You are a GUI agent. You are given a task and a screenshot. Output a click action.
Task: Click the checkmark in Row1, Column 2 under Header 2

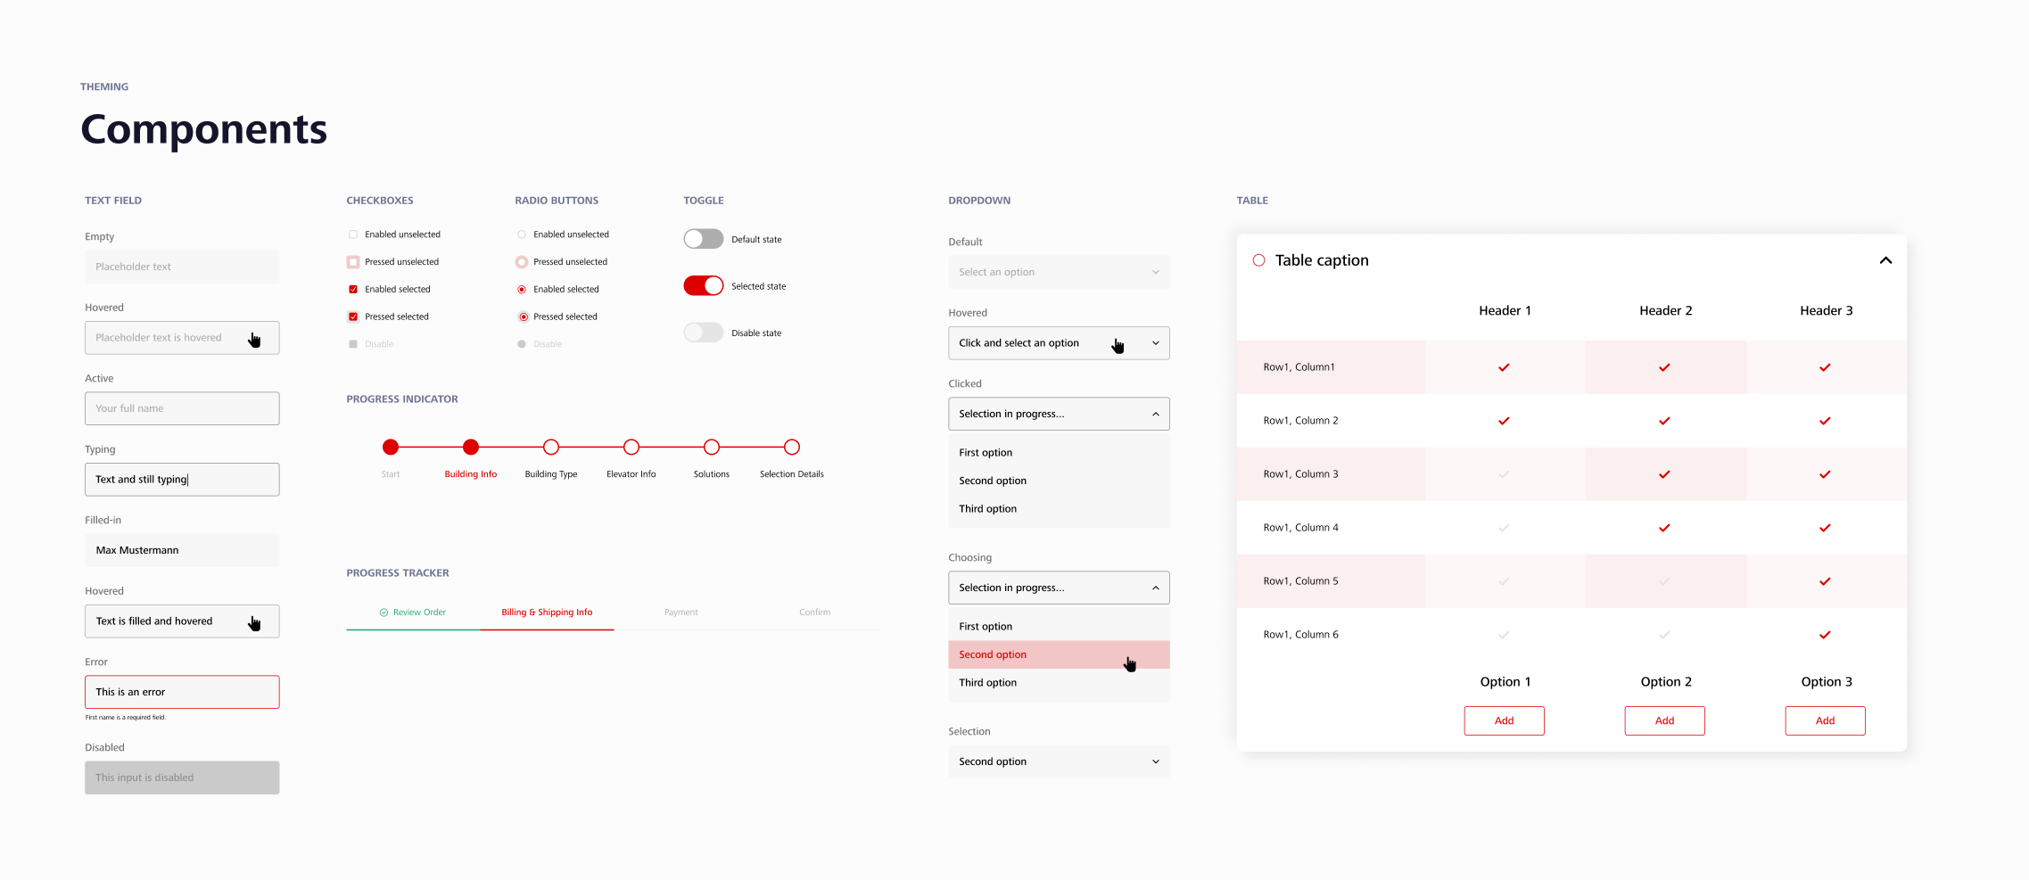click(1664, 421)
